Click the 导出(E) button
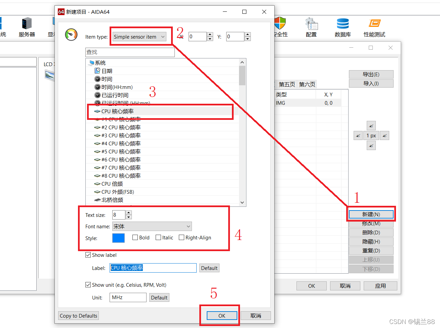The width and height of the screenshot is (440, 328). click(x=371, y=74)
